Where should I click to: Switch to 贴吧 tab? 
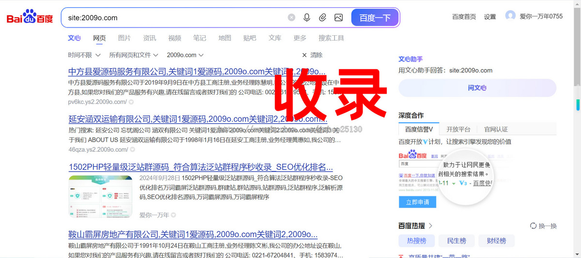(250, 38)
